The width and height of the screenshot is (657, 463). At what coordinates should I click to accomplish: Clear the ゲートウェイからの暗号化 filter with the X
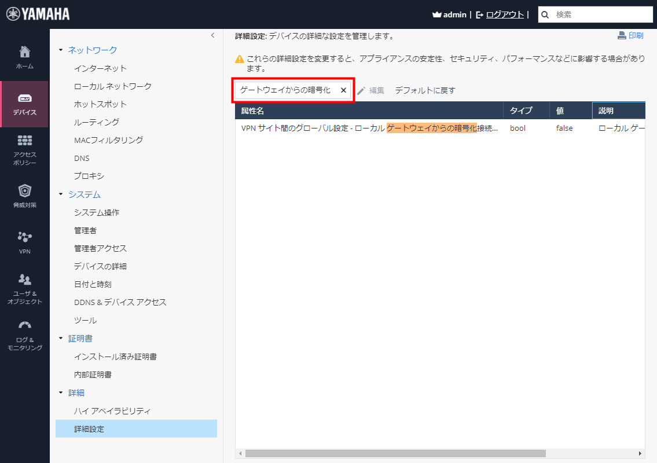click(343, 90)
